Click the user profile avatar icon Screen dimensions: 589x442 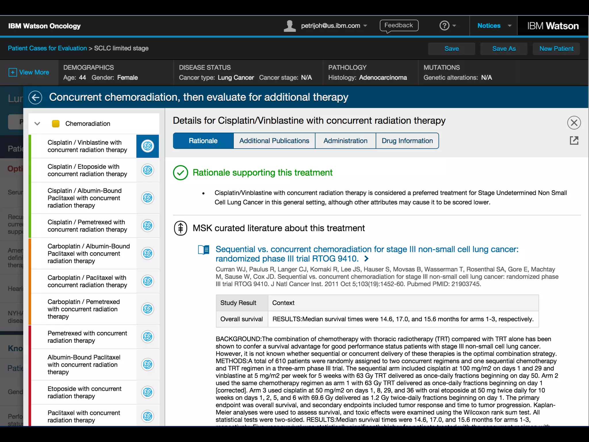tap(290, 26)
